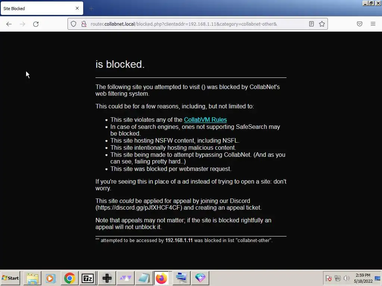Image resolution: width=382 pixels, height=286 pixels.
Task: Click the forward navigation arrow
Action: pos(22,24)
